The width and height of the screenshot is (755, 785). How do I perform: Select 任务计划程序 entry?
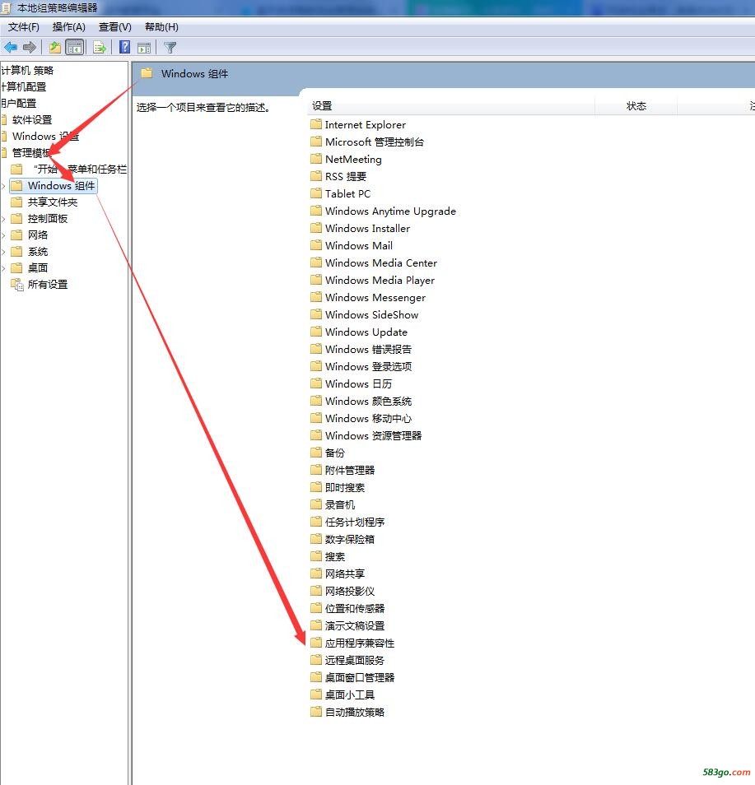click(355, 522)
